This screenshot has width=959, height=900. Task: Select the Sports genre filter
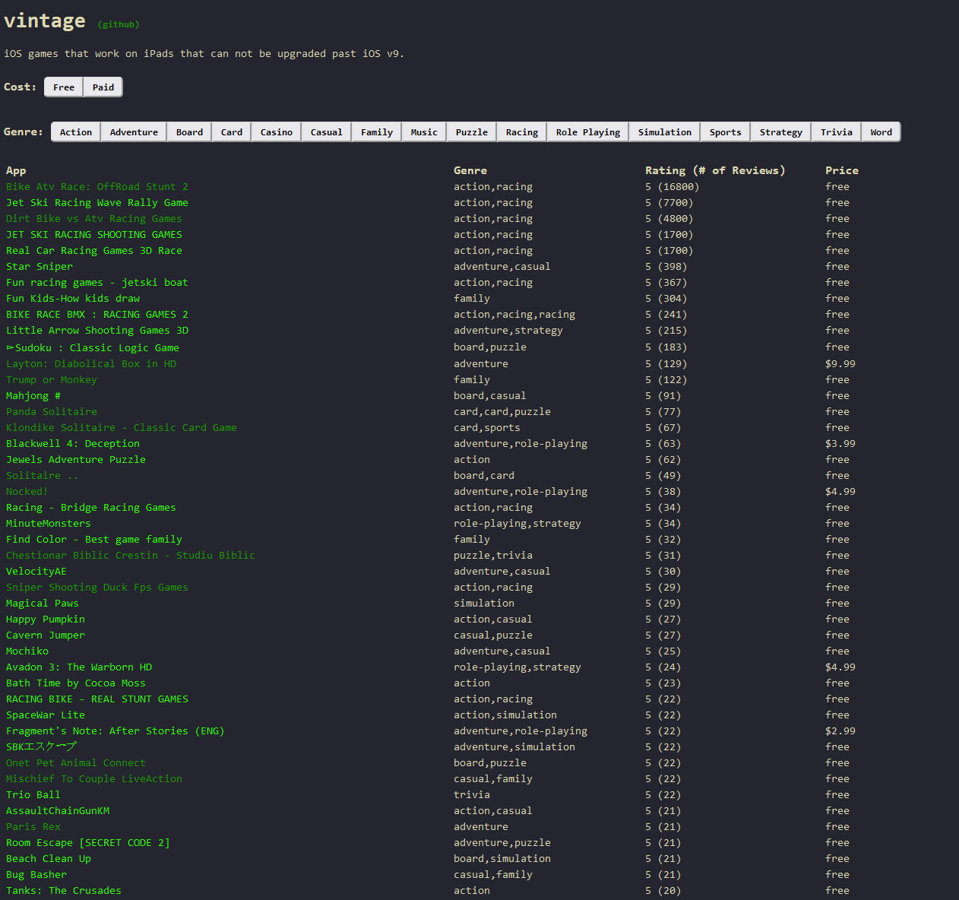pos(726,132)
